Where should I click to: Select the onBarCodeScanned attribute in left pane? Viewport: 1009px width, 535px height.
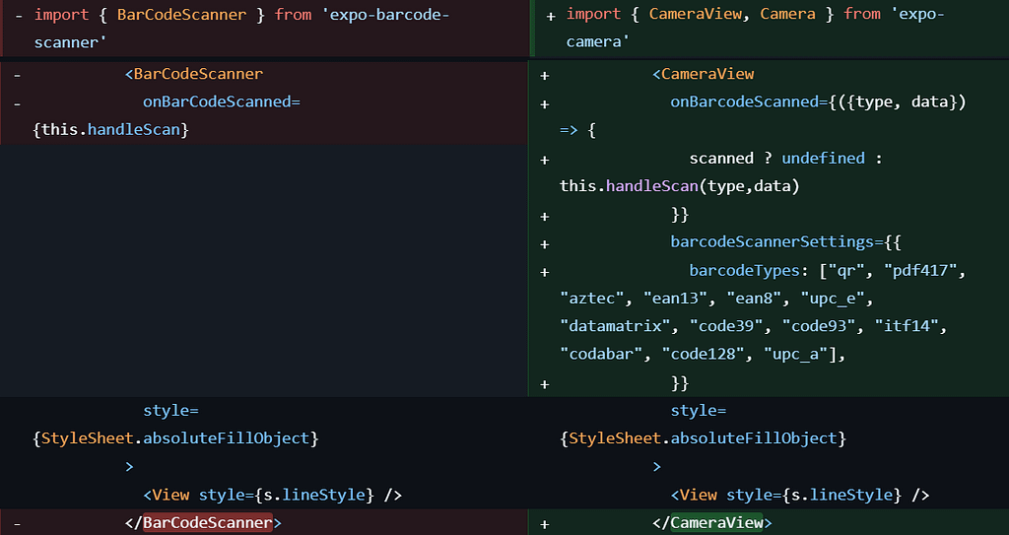(221, 101)
